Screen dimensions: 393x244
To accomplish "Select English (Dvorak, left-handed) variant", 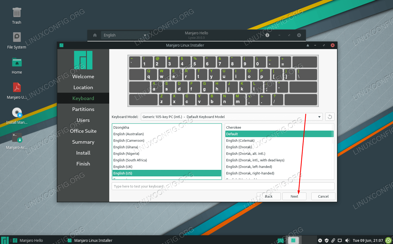I will [278, 167].
